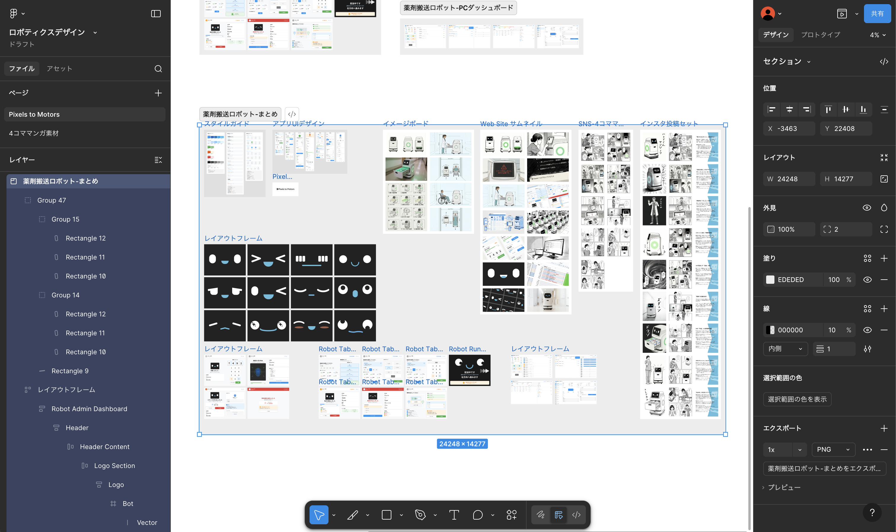Click the align horizontal centers icon
Viewport: 896px width, 532px height.
789,109
